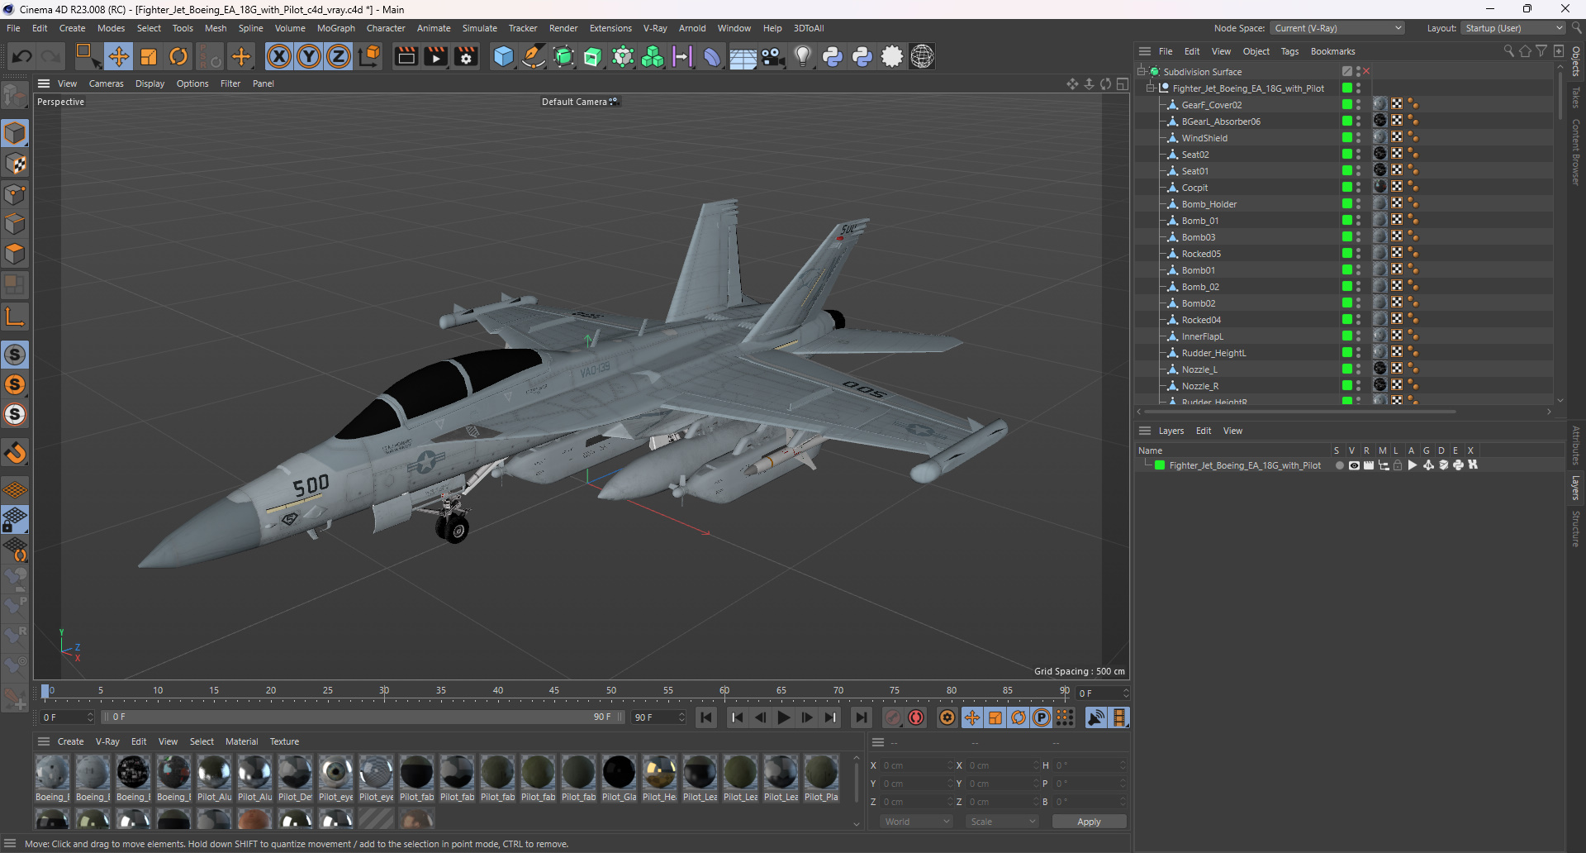Add a Light object
The height and width of the screenshot is (853, 1586).
pos(802,56)
